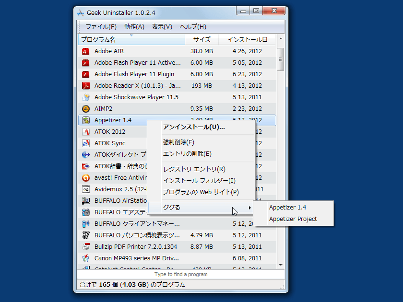Click the vertical scrollbar thumb
The width and height of the screenshot is (403, 302).
(x=280, y=59)
